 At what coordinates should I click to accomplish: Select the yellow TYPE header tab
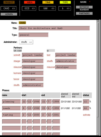click(x=65, y=2)
